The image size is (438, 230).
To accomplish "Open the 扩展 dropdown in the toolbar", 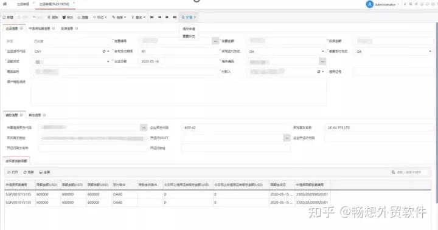I will pos(189,17).
